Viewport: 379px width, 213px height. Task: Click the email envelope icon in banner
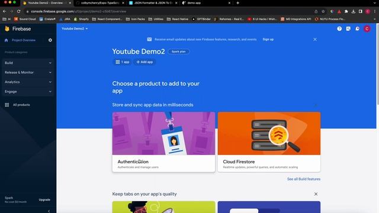(149, 40)
